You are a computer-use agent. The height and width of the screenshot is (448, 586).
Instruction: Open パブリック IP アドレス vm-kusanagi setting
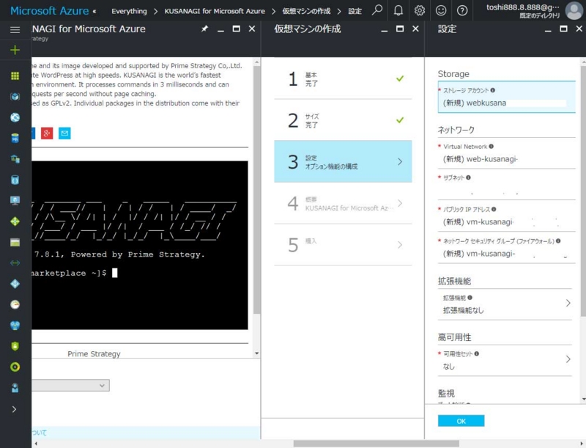[x=506, y=216]
